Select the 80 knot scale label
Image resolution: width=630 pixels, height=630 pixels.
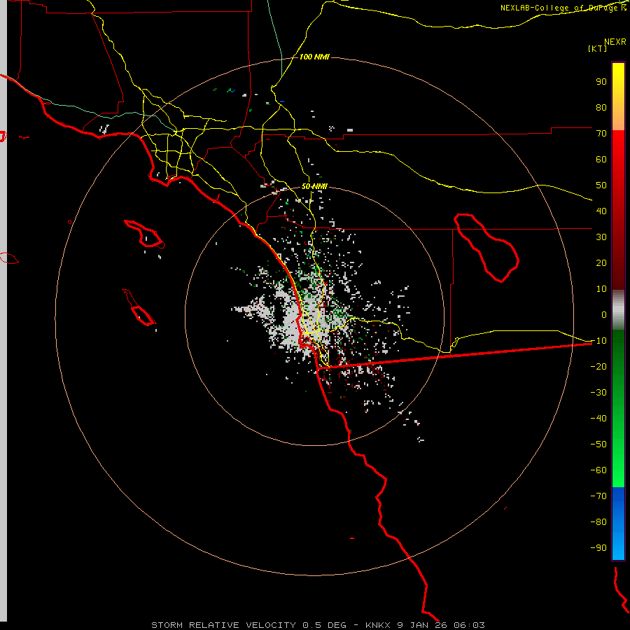coord(601,108)
